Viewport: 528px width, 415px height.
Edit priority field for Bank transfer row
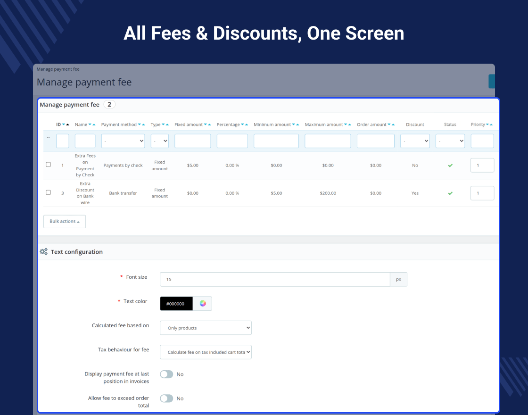482,193
